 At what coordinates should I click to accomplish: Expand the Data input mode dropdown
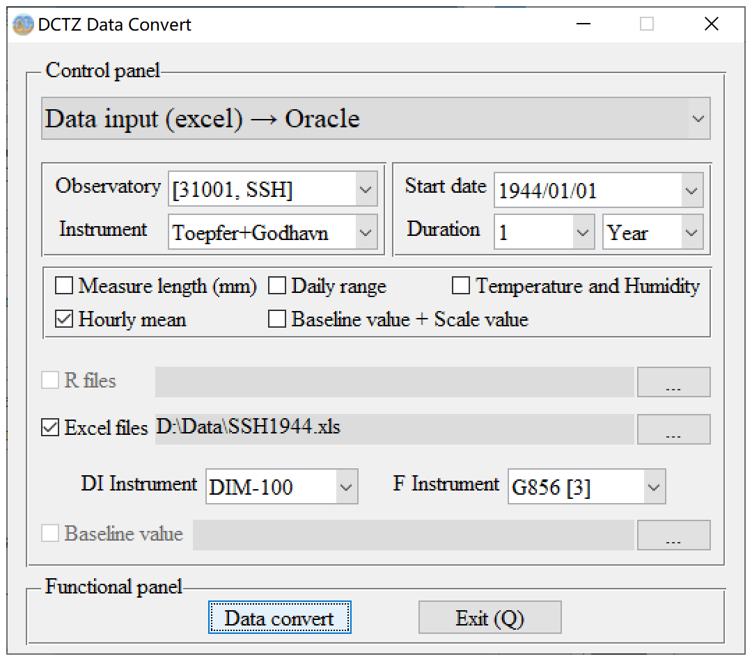pyautogui.click(x=698, y=119)
